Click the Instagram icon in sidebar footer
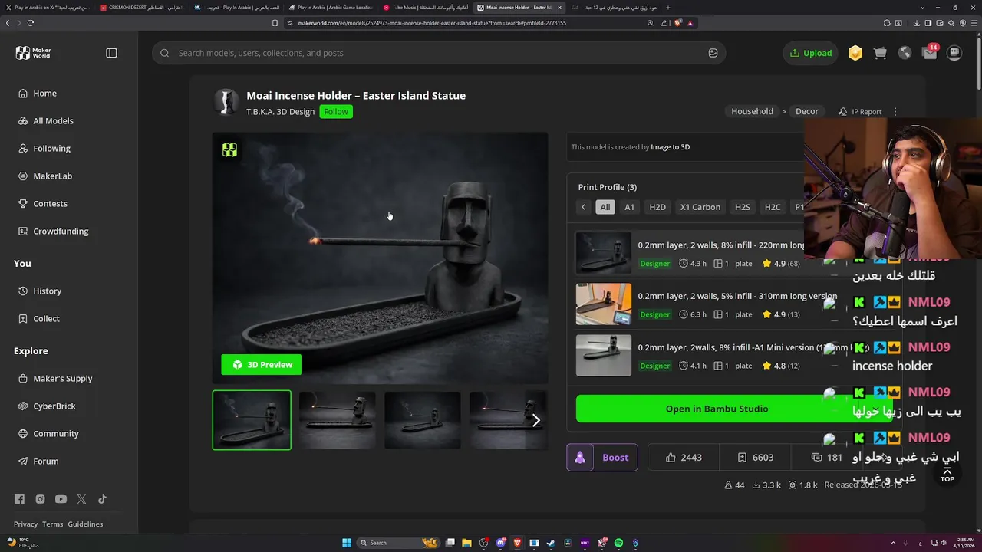This screenshot has width=982, height=552. coord(40,499)
